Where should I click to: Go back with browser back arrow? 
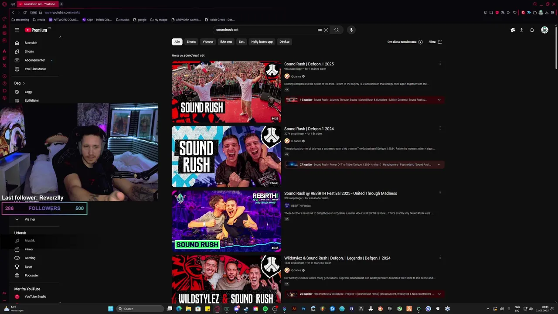[13, 12]
